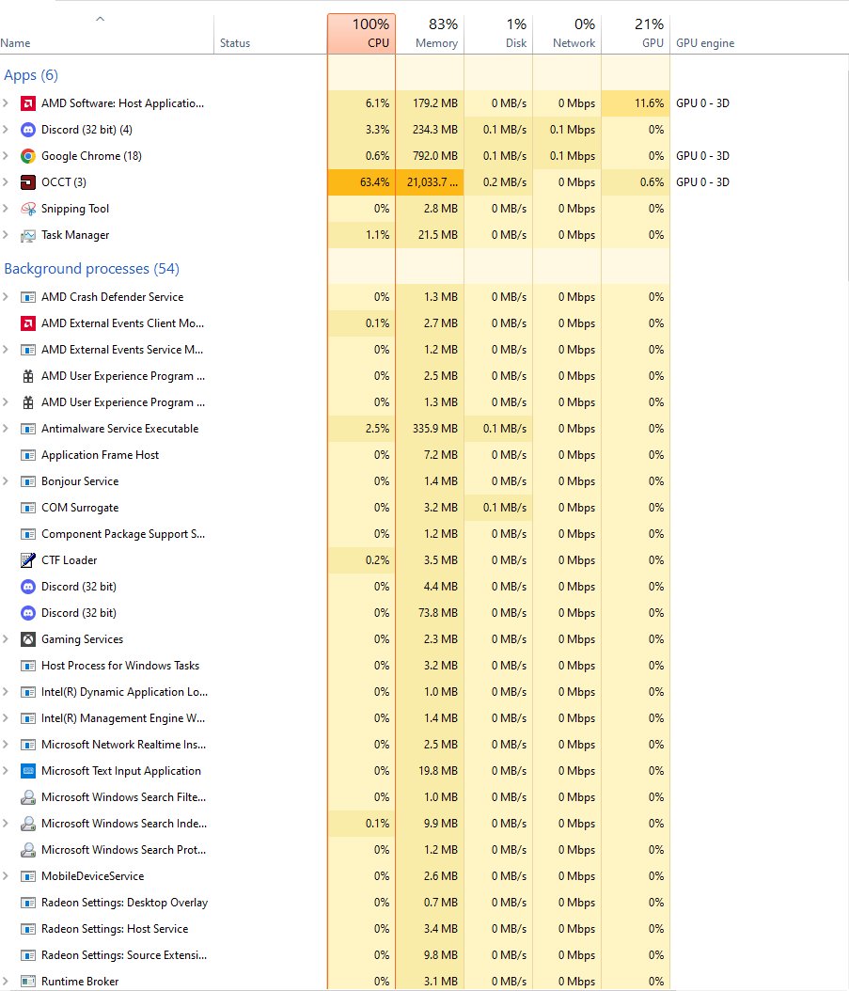Click the Application Frame Host icon

28,455
